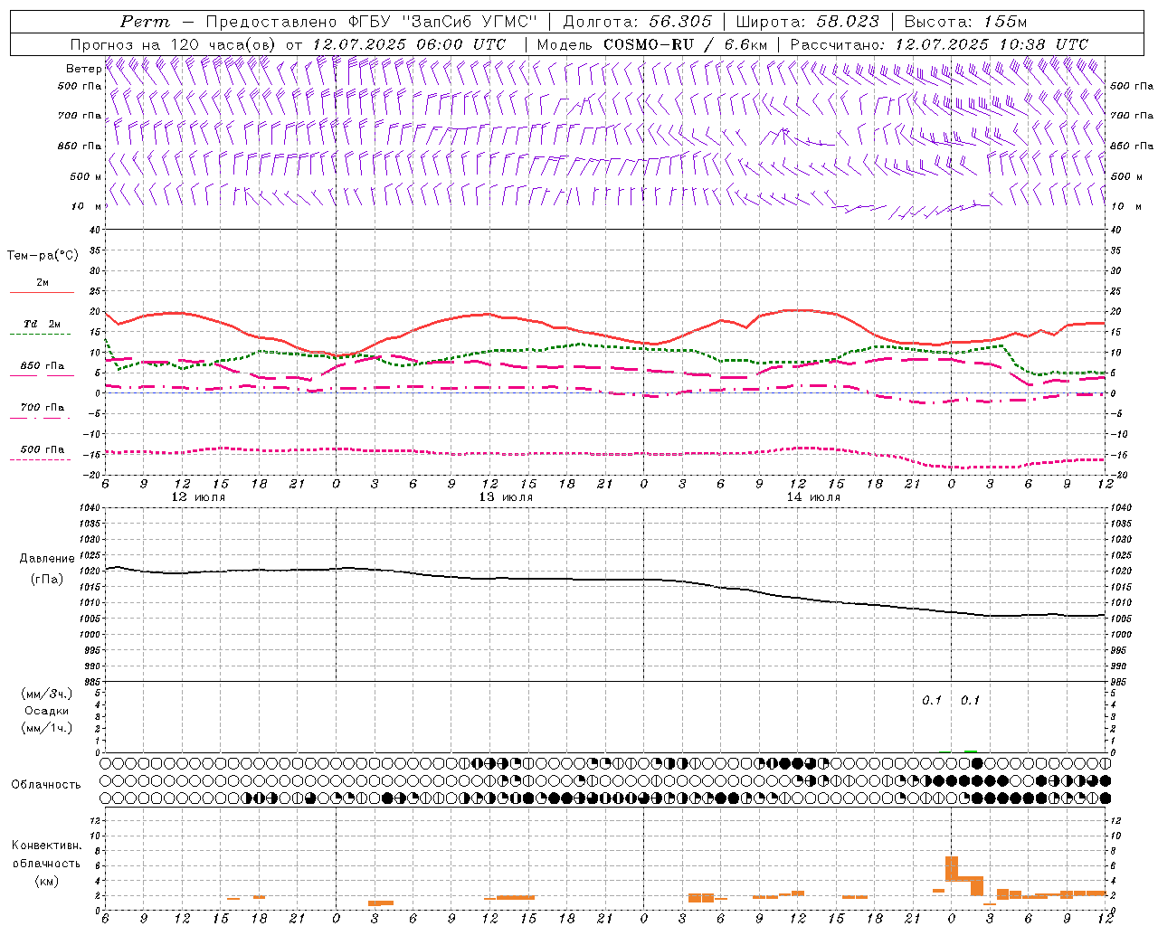Click the 'ФГБУ "ЗапСиб УГМС"' provider text
The height and width of the screenshot is (926, 1158).
pyautogui.click(x=443, y=22)
